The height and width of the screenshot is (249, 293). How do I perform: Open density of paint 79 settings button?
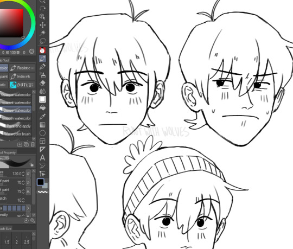coord(28,191)
